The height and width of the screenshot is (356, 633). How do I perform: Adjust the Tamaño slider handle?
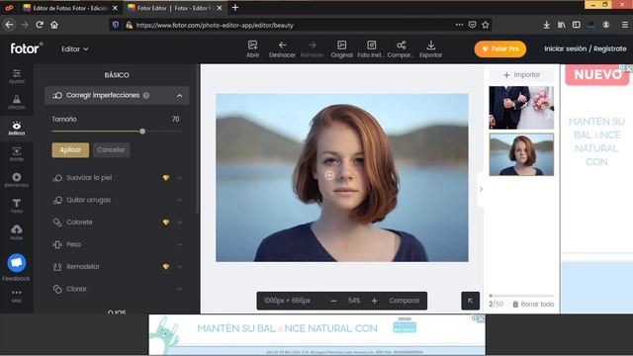point(142,132)
